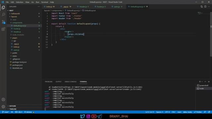Open Explorer more actions ellipsis
The image size is (212, 119).
pos(39,7)
